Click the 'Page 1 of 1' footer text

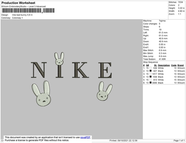coord(179,141)
